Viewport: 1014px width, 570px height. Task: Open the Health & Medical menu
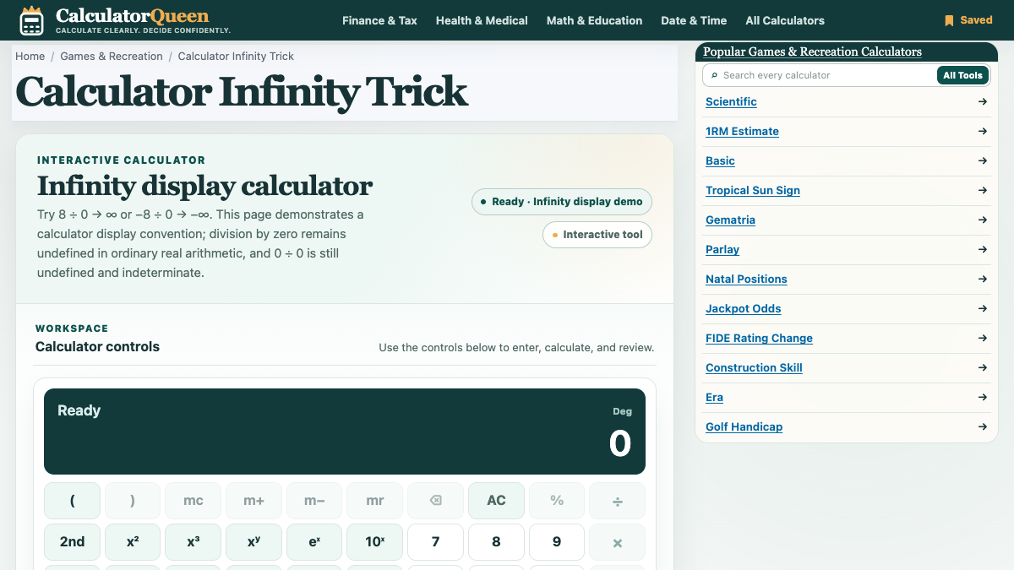tap(482, 20)
